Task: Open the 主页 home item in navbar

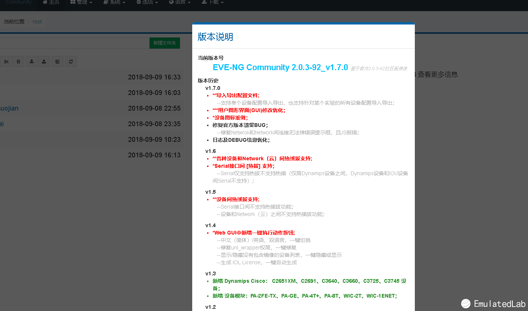Action: coord(51,3)
